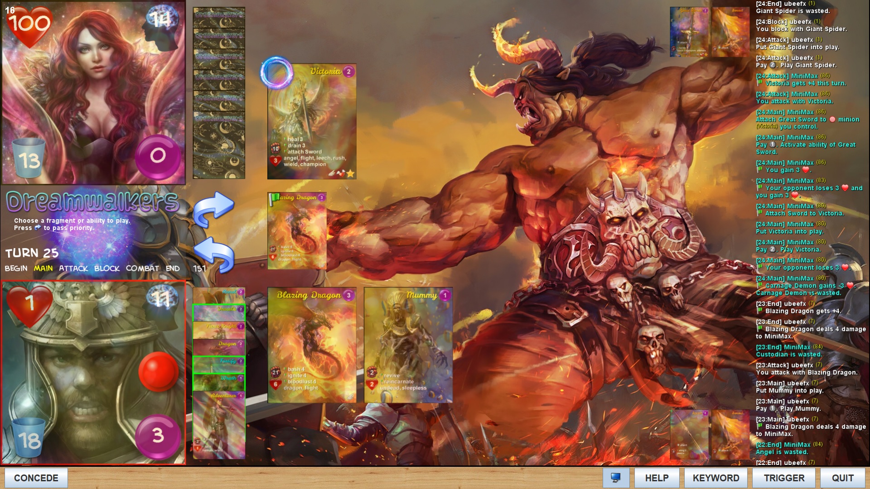This screenshot has width=870, height=489.
Task: Click the END phase label
Action: point(173,268)
